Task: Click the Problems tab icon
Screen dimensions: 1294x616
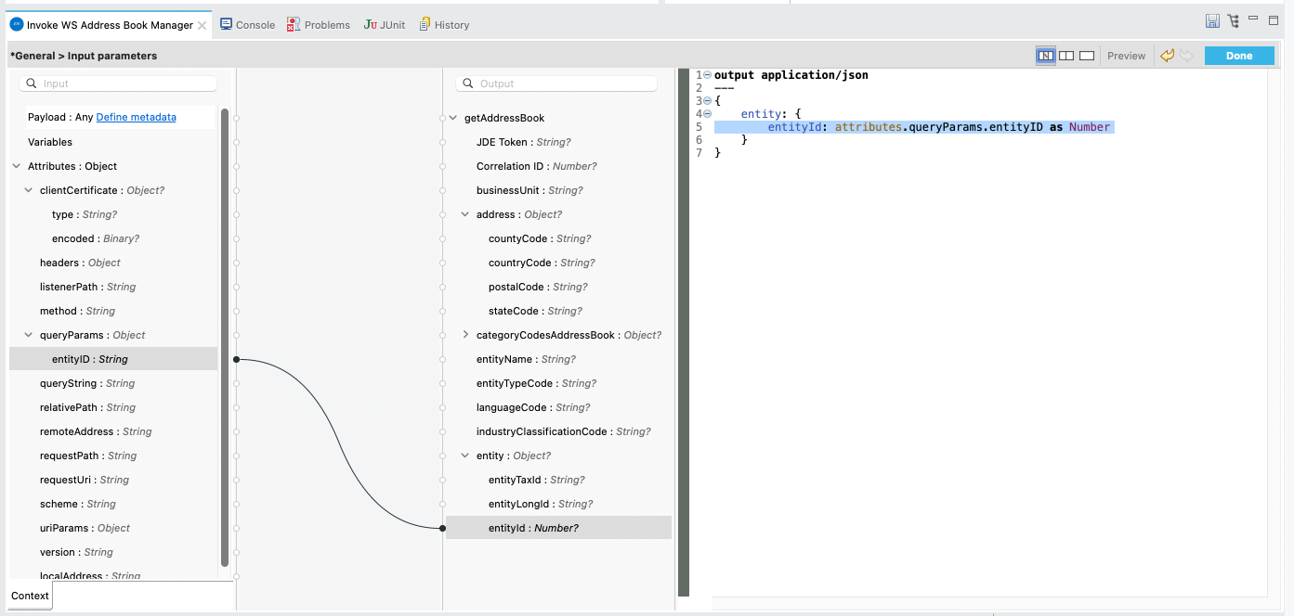Action: (x=294, y=24)
